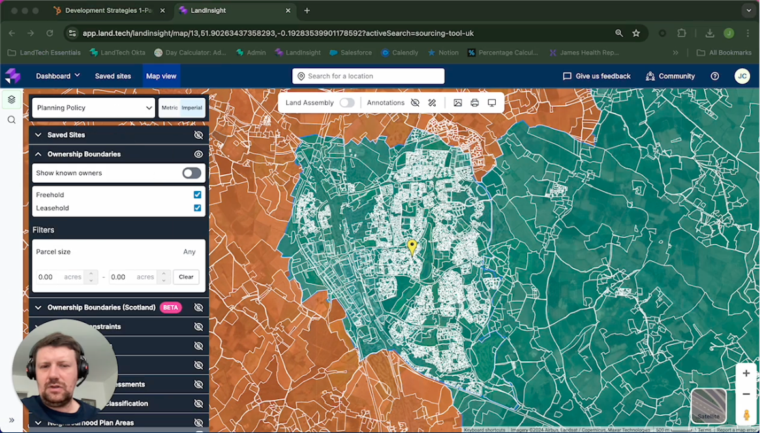This screenshot has width=760, height=433.
Task: Enable Show known owners switch
Action: click(x=191, y=173)
